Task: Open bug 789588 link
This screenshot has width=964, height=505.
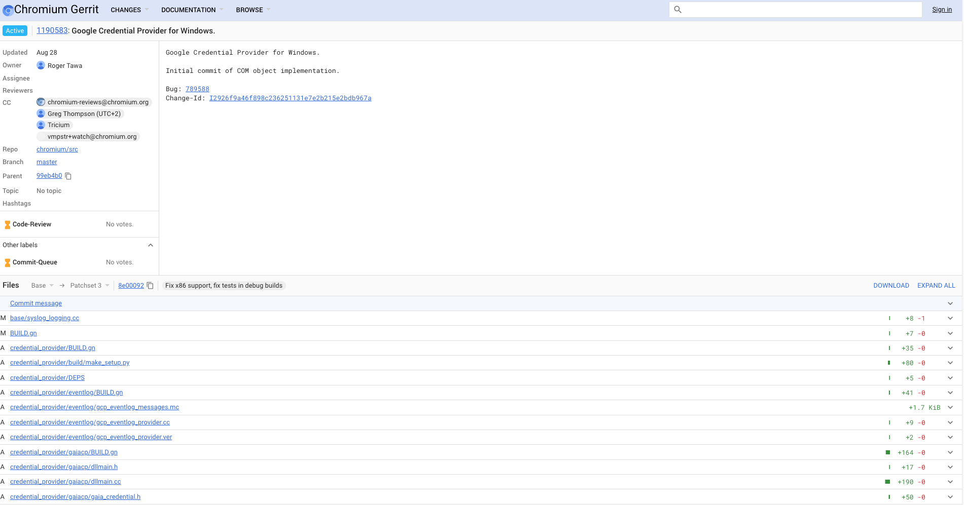Action: 197,89
